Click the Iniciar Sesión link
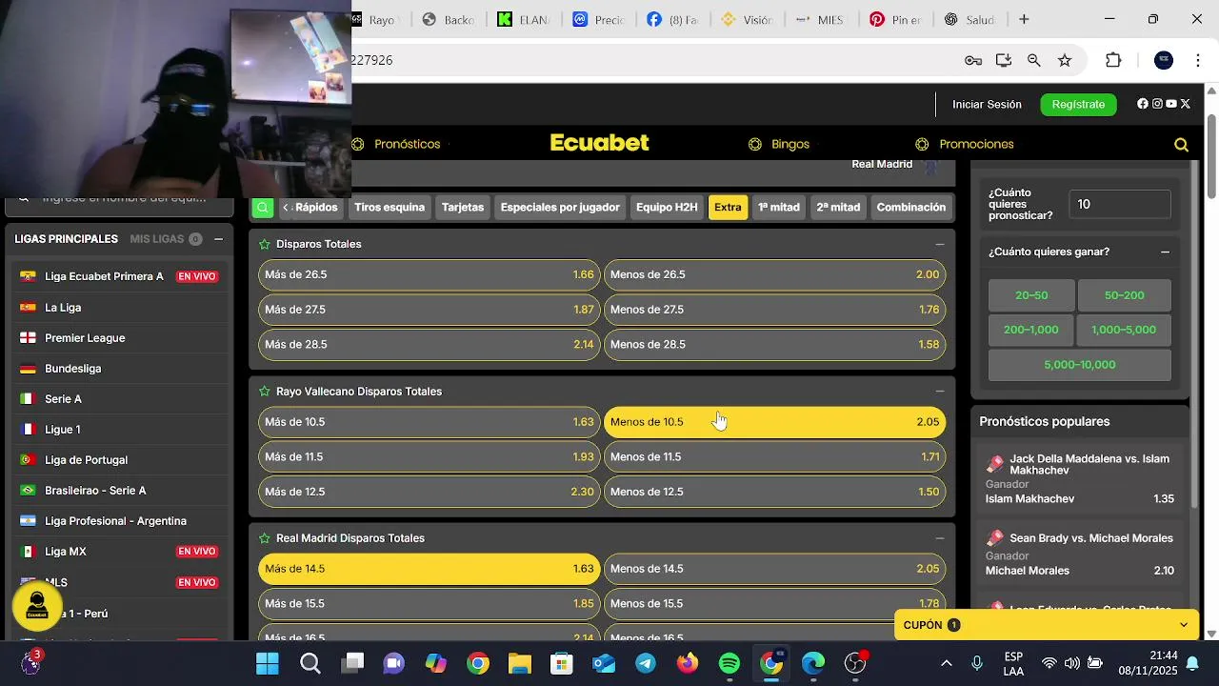 coord(987,105)
